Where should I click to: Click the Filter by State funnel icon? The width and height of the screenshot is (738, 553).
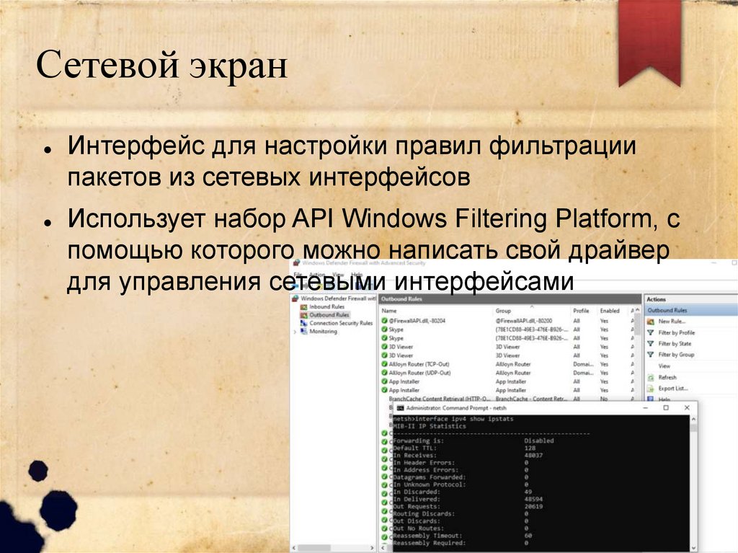point(651,344)
